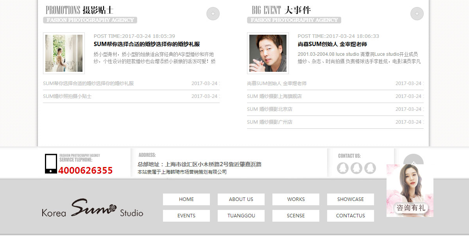Open SUM婚纱照拍摄小贴士 article link
Screen dimensions: 469x247
pyautogui.click(x=67, y=96)
